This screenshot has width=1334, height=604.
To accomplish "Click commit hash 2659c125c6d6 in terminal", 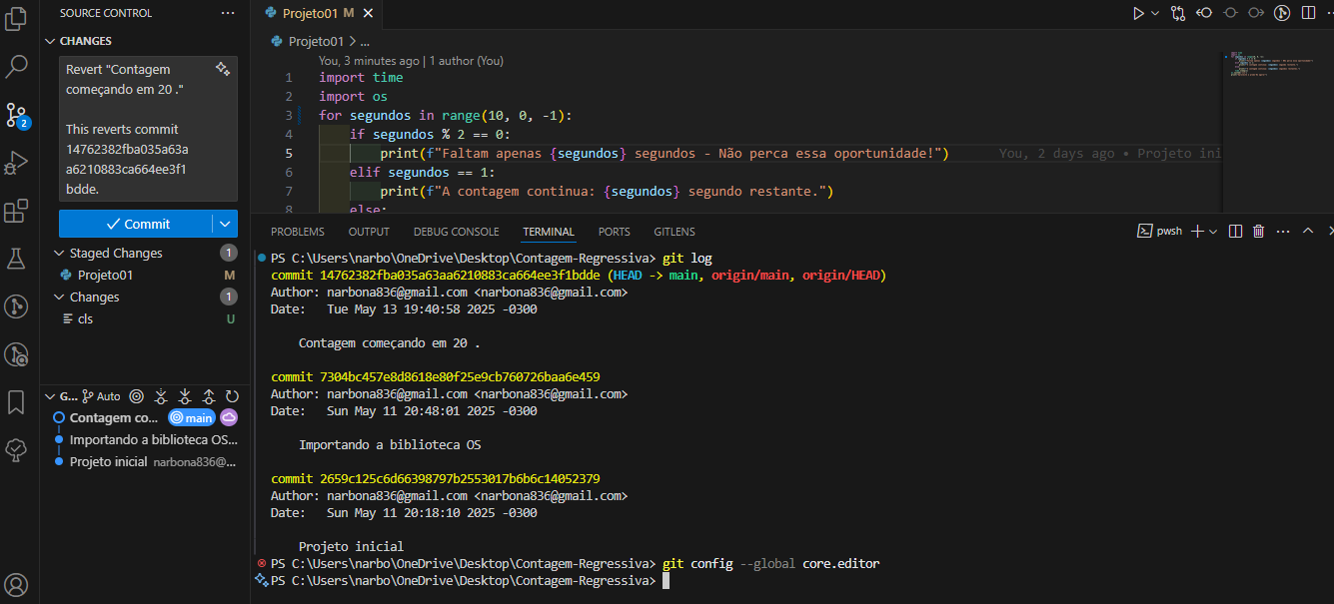I will coord(460,479).
